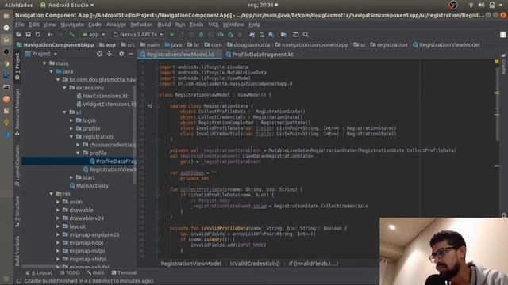Image resolution: width=508 pixels, height=285 pixels.
Task: Expand the start package arrow
Action: 71,177
